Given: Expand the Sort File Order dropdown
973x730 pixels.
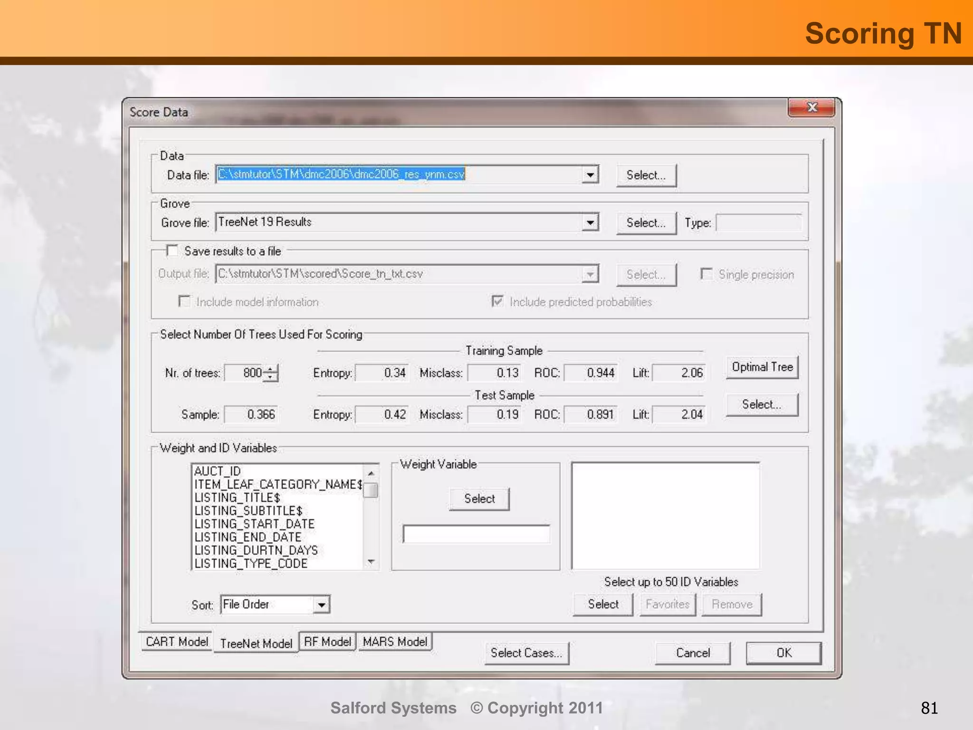Looking at the screenshot, I should tap(322, 605).
